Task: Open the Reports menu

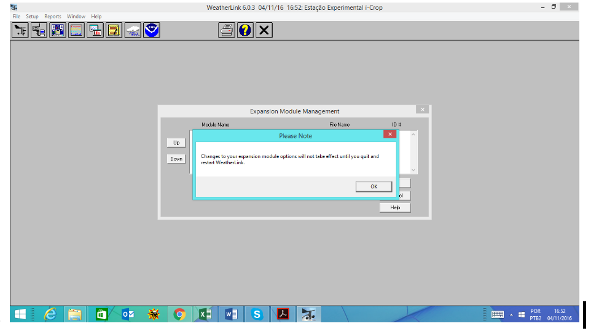Action: point(53,17)
